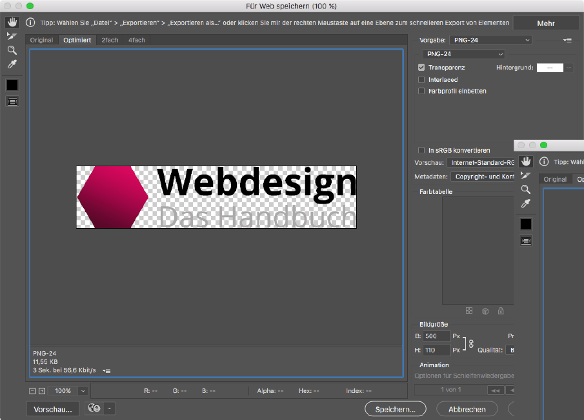This screenshot has width=584, height=420.
Task: Click the Vorschau... button
Action: point(53,409)
